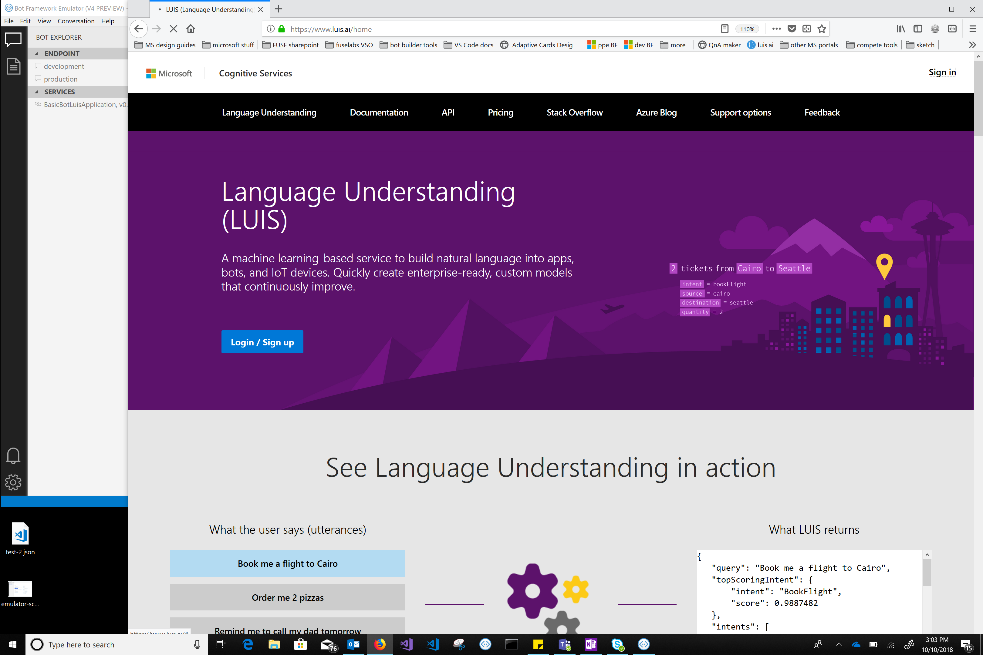Open the Bot Explorer chat icon in emulator sidebar
Screen dimensions: 983x655
pos(13,39)
